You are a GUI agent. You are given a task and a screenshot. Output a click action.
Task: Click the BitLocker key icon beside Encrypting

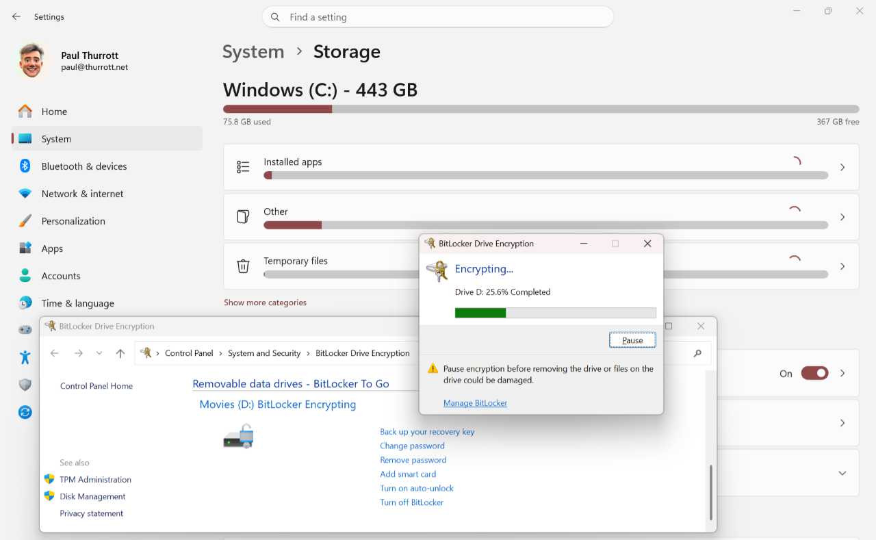coord(437,271)
